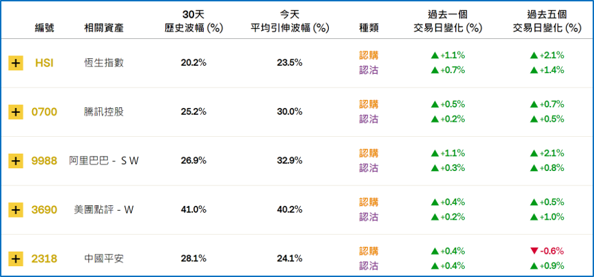
Task: Select 認購 type in HSI row
Action: click(368, 55)
